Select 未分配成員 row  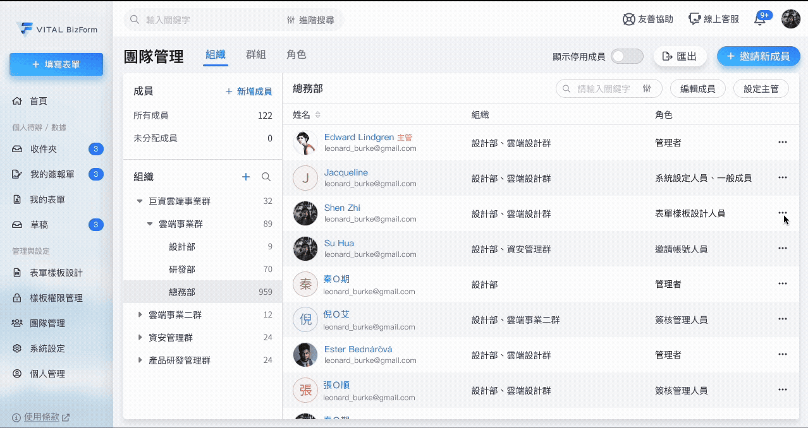[202, 138]
